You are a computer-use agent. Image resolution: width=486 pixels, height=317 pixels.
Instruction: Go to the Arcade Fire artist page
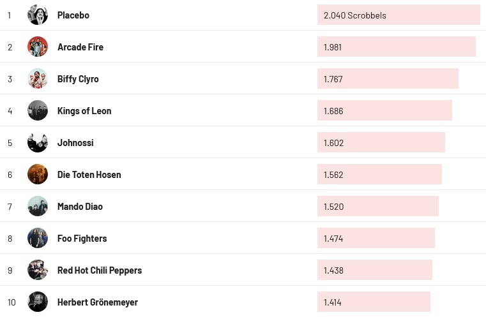(80, 47)
